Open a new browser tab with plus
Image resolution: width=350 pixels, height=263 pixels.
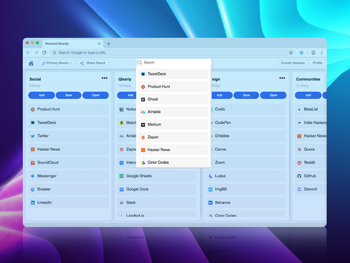(x=109, y=44)
